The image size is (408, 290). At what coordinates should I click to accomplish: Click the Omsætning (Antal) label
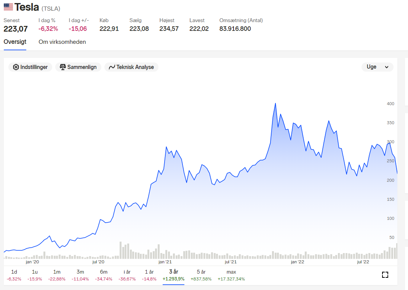pos(241,20)
